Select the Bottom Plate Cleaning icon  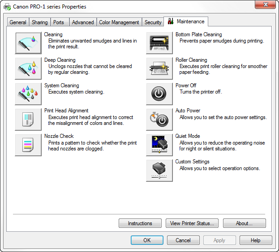tap(159, 43)
